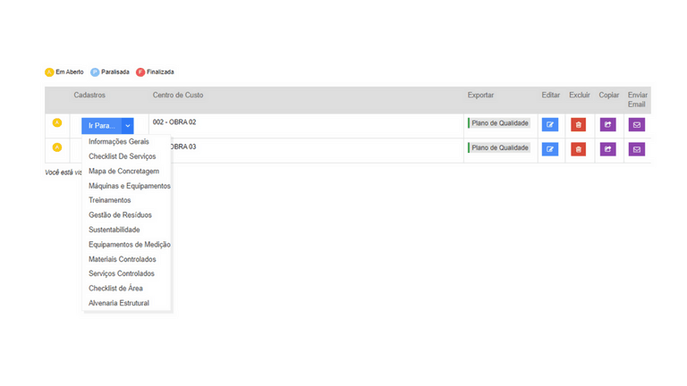
Task: Choose Mapa de Concretagem option
Action: pyautogui.click(x=123, y=172)
